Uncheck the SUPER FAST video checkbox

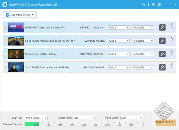pos(6,27)
